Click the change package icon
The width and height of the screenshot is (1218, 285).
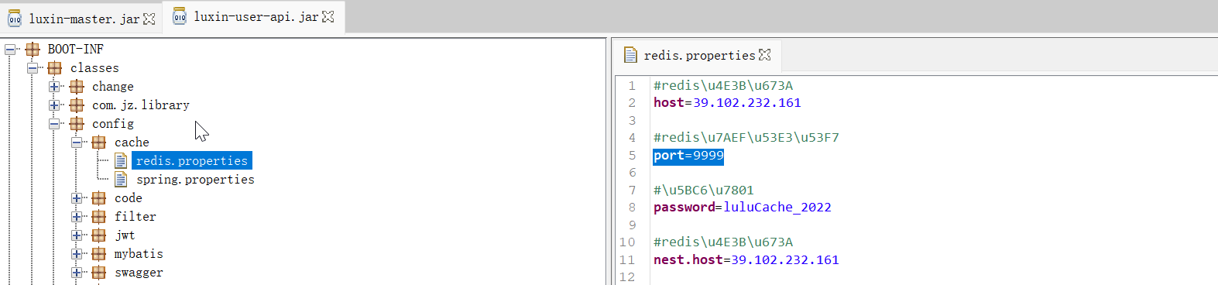77,87
